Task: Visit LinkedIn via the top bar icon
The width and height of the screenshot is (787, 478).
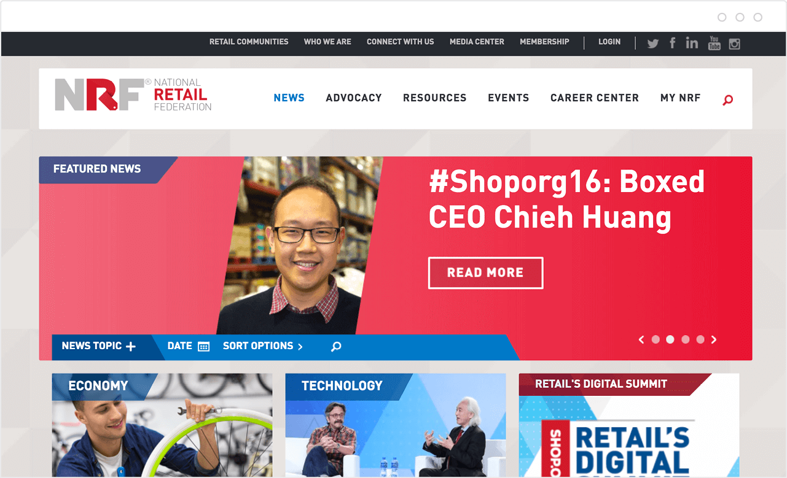Action: (692, 42)
